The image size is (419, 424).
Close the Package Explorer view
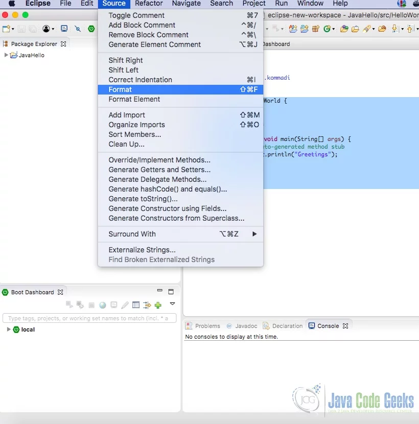63,44
